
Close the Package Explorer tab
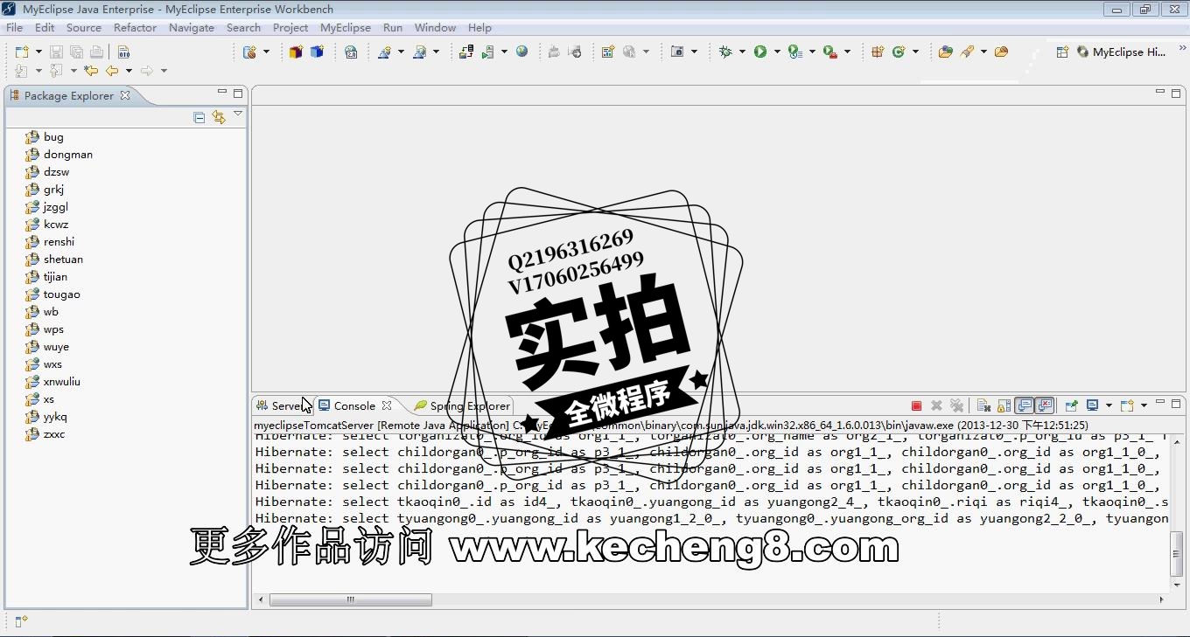pyautogui.click(x=125, y=95)
